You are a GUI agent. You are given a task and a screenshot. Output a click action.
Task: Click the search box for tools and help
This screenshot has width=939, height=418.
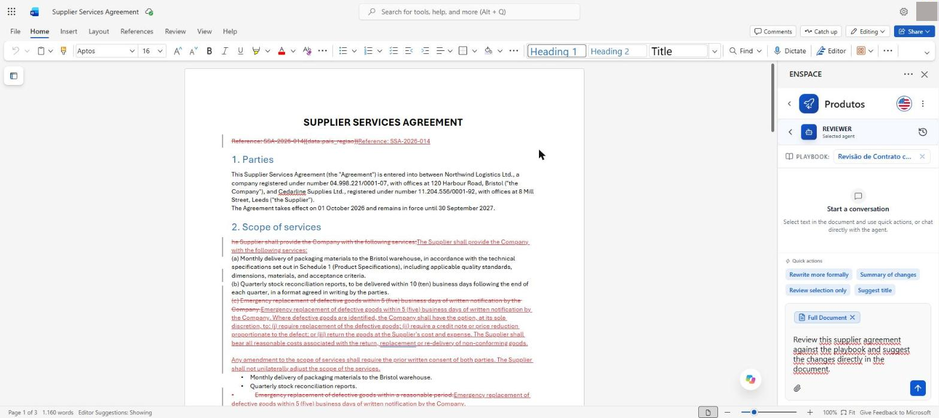[x=469, y=11]
